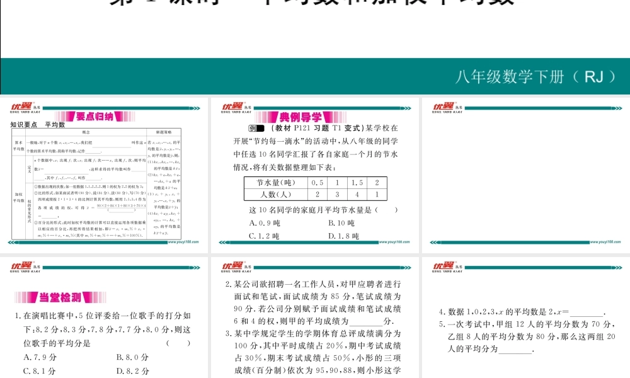Select answer option C. 1.2 吨

[x=265, y=236]
